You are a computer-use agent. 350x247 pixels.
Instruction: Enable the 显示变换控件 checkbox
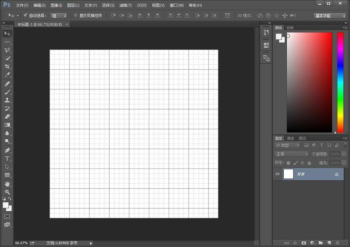pyautogui.click(x=76, y=15)
